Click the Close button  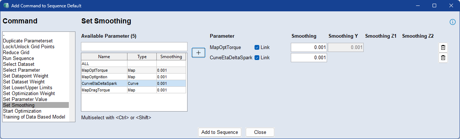coord(260,132)
